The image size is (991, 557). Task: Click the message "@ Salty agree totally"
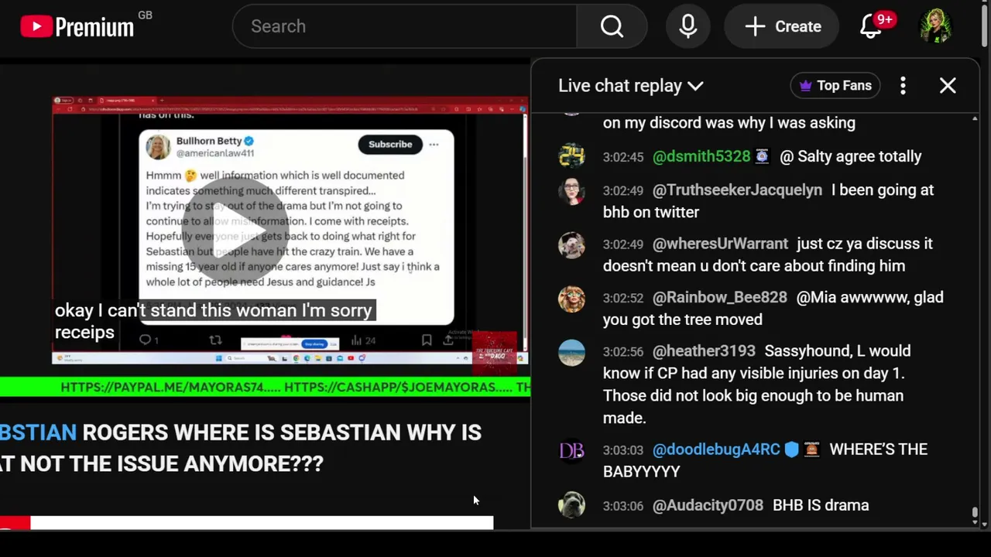click(850, 156)
